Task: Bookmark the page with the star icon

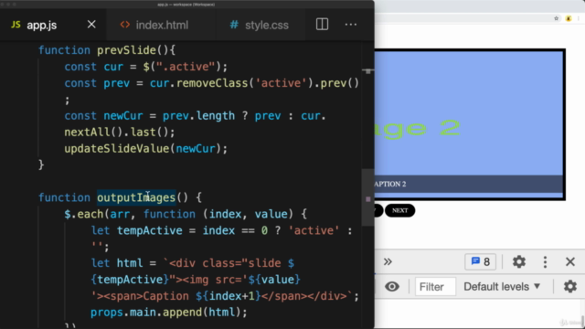Action: click(x=556, y=18)
